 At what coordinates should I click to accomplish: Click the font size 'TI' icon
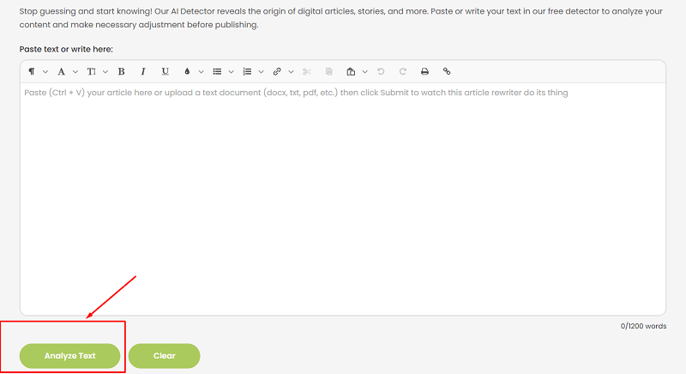(x=91, y=71)
